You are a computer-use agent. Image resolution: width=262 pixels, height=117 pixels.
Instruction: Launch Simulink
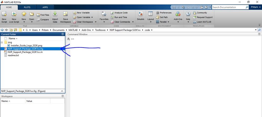click(141, 16)
